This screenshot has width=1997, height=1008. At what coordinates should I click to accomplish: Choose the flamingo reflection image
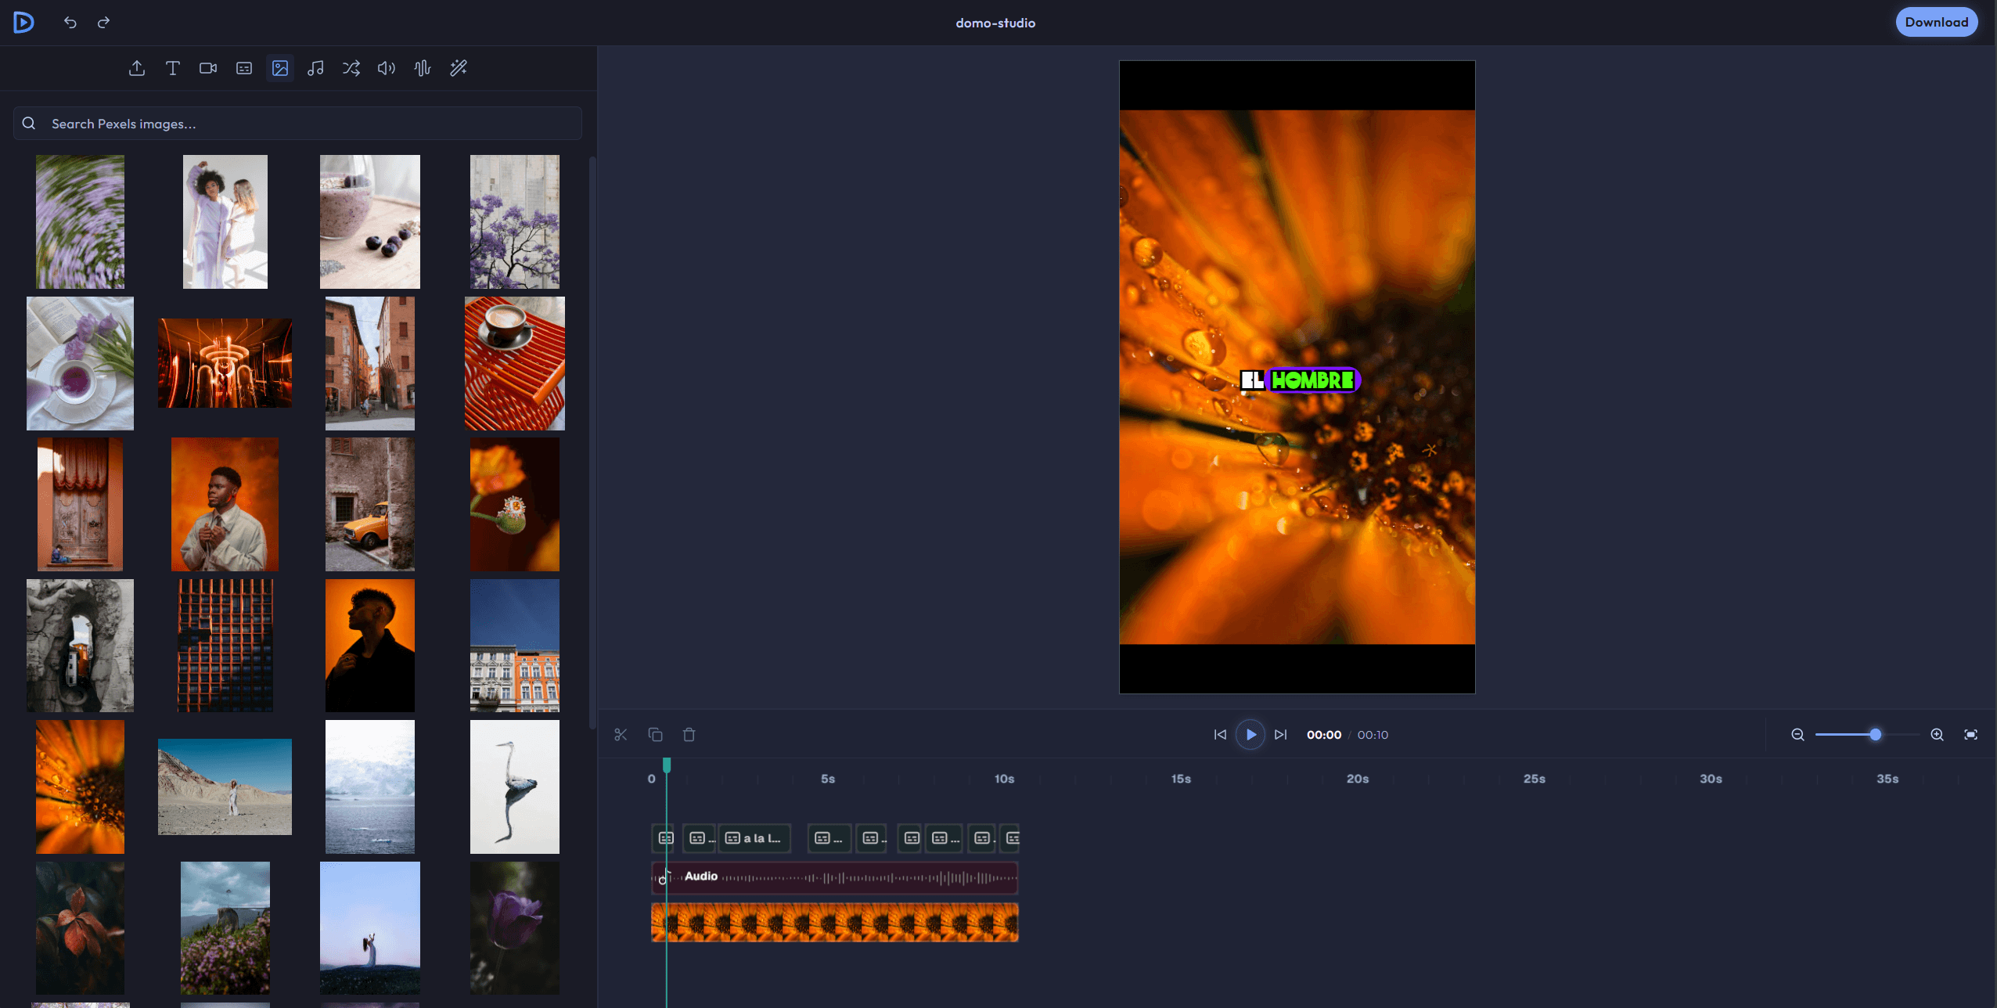tap(515, 787)
